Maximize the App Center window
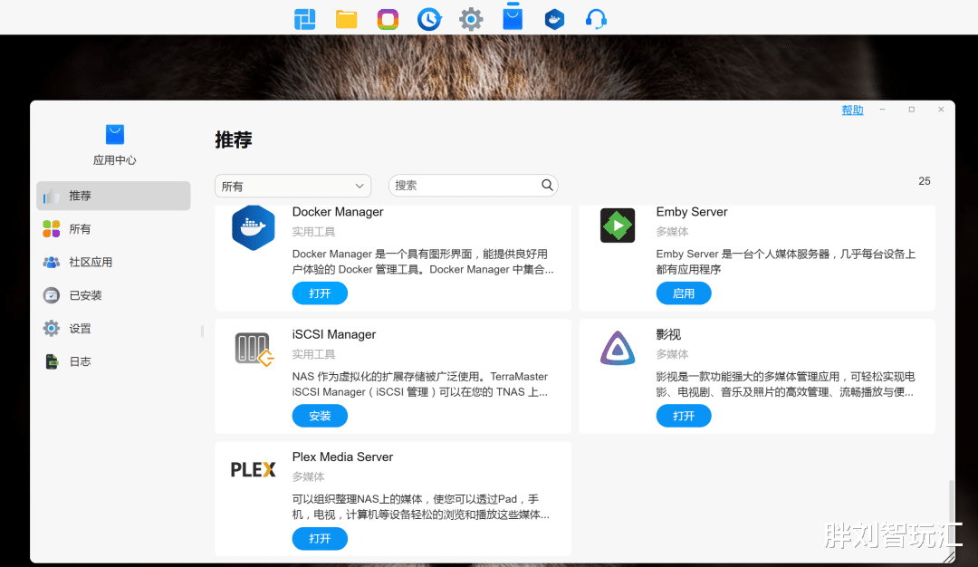978x567 pixels. coord(911,110)
